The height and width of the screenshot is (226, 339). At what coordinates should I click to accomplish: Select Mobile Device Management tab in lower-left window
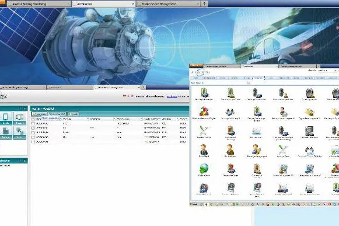(117, 88)
